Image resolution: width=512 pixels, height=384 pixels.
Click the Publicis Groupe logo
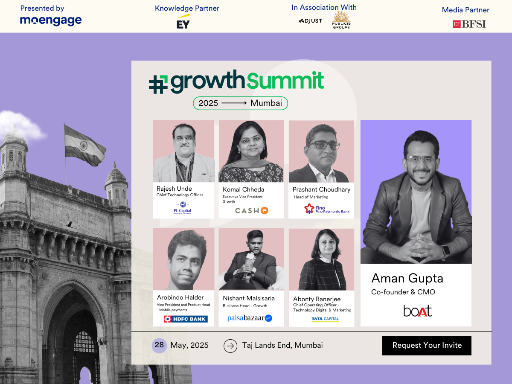[x=341, y=20]
